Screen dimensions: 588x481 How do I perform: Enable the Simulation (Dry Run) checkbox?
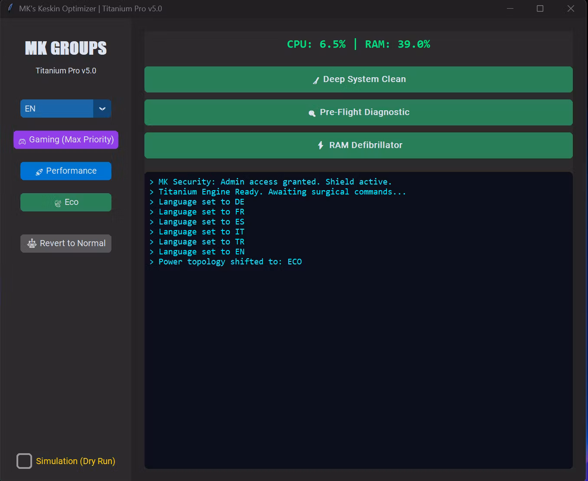pos(24,461)
